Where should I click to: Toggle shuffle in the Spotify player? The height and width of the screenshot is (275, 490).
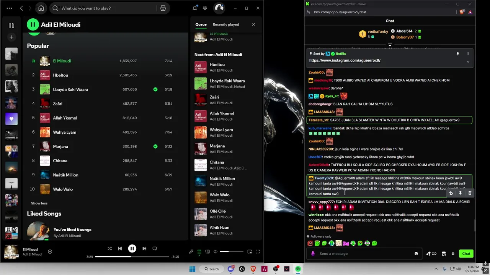click(x=109, y=248)
